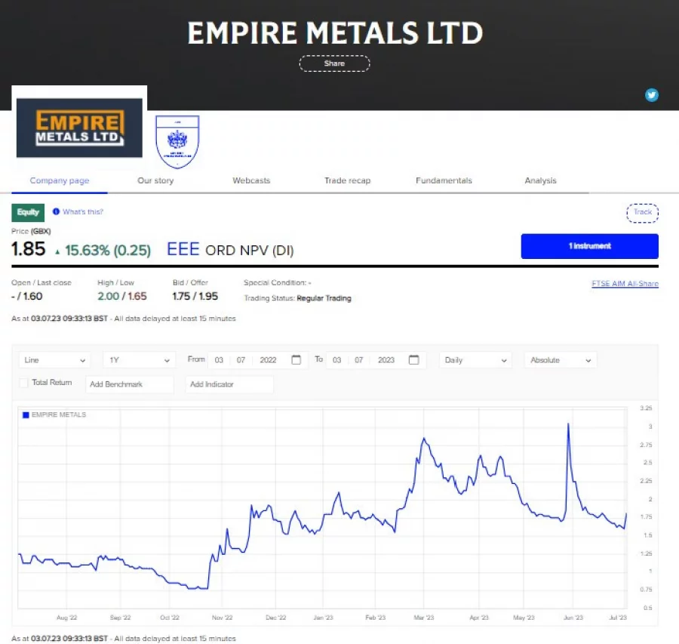This screenshot has height=644, width=679.
Task: Open the FTSE AIM All-Share link
Action: coord(625,283)
